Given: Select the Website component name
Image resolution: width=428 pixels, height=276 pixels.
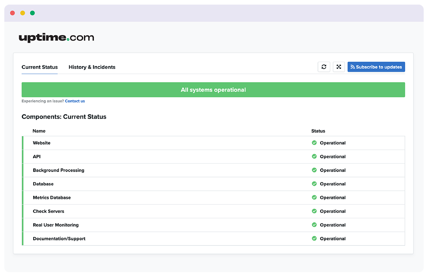Looking at the screenshot, I should (x=41, y=143).
